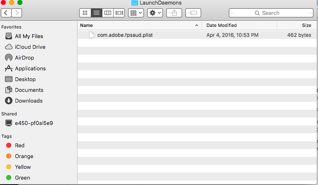Click the Shared section header

pos(9,114)
